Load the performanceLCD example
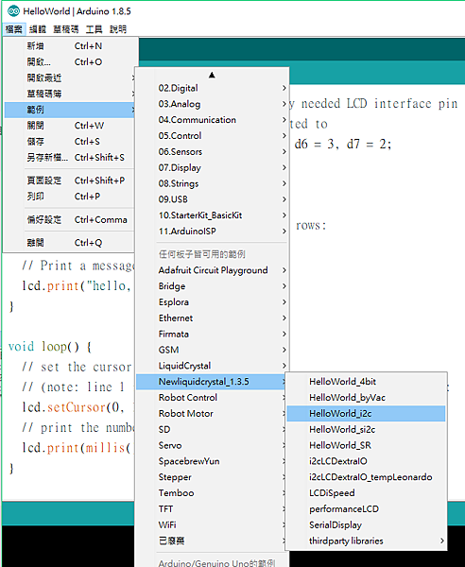Image resolution: width=465 pixels, height=567 pixels. point(366,508)
